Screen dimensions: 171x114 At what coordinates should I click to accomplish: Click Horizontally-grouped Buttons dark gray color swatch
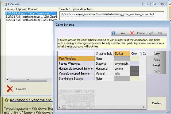[135, 69]
